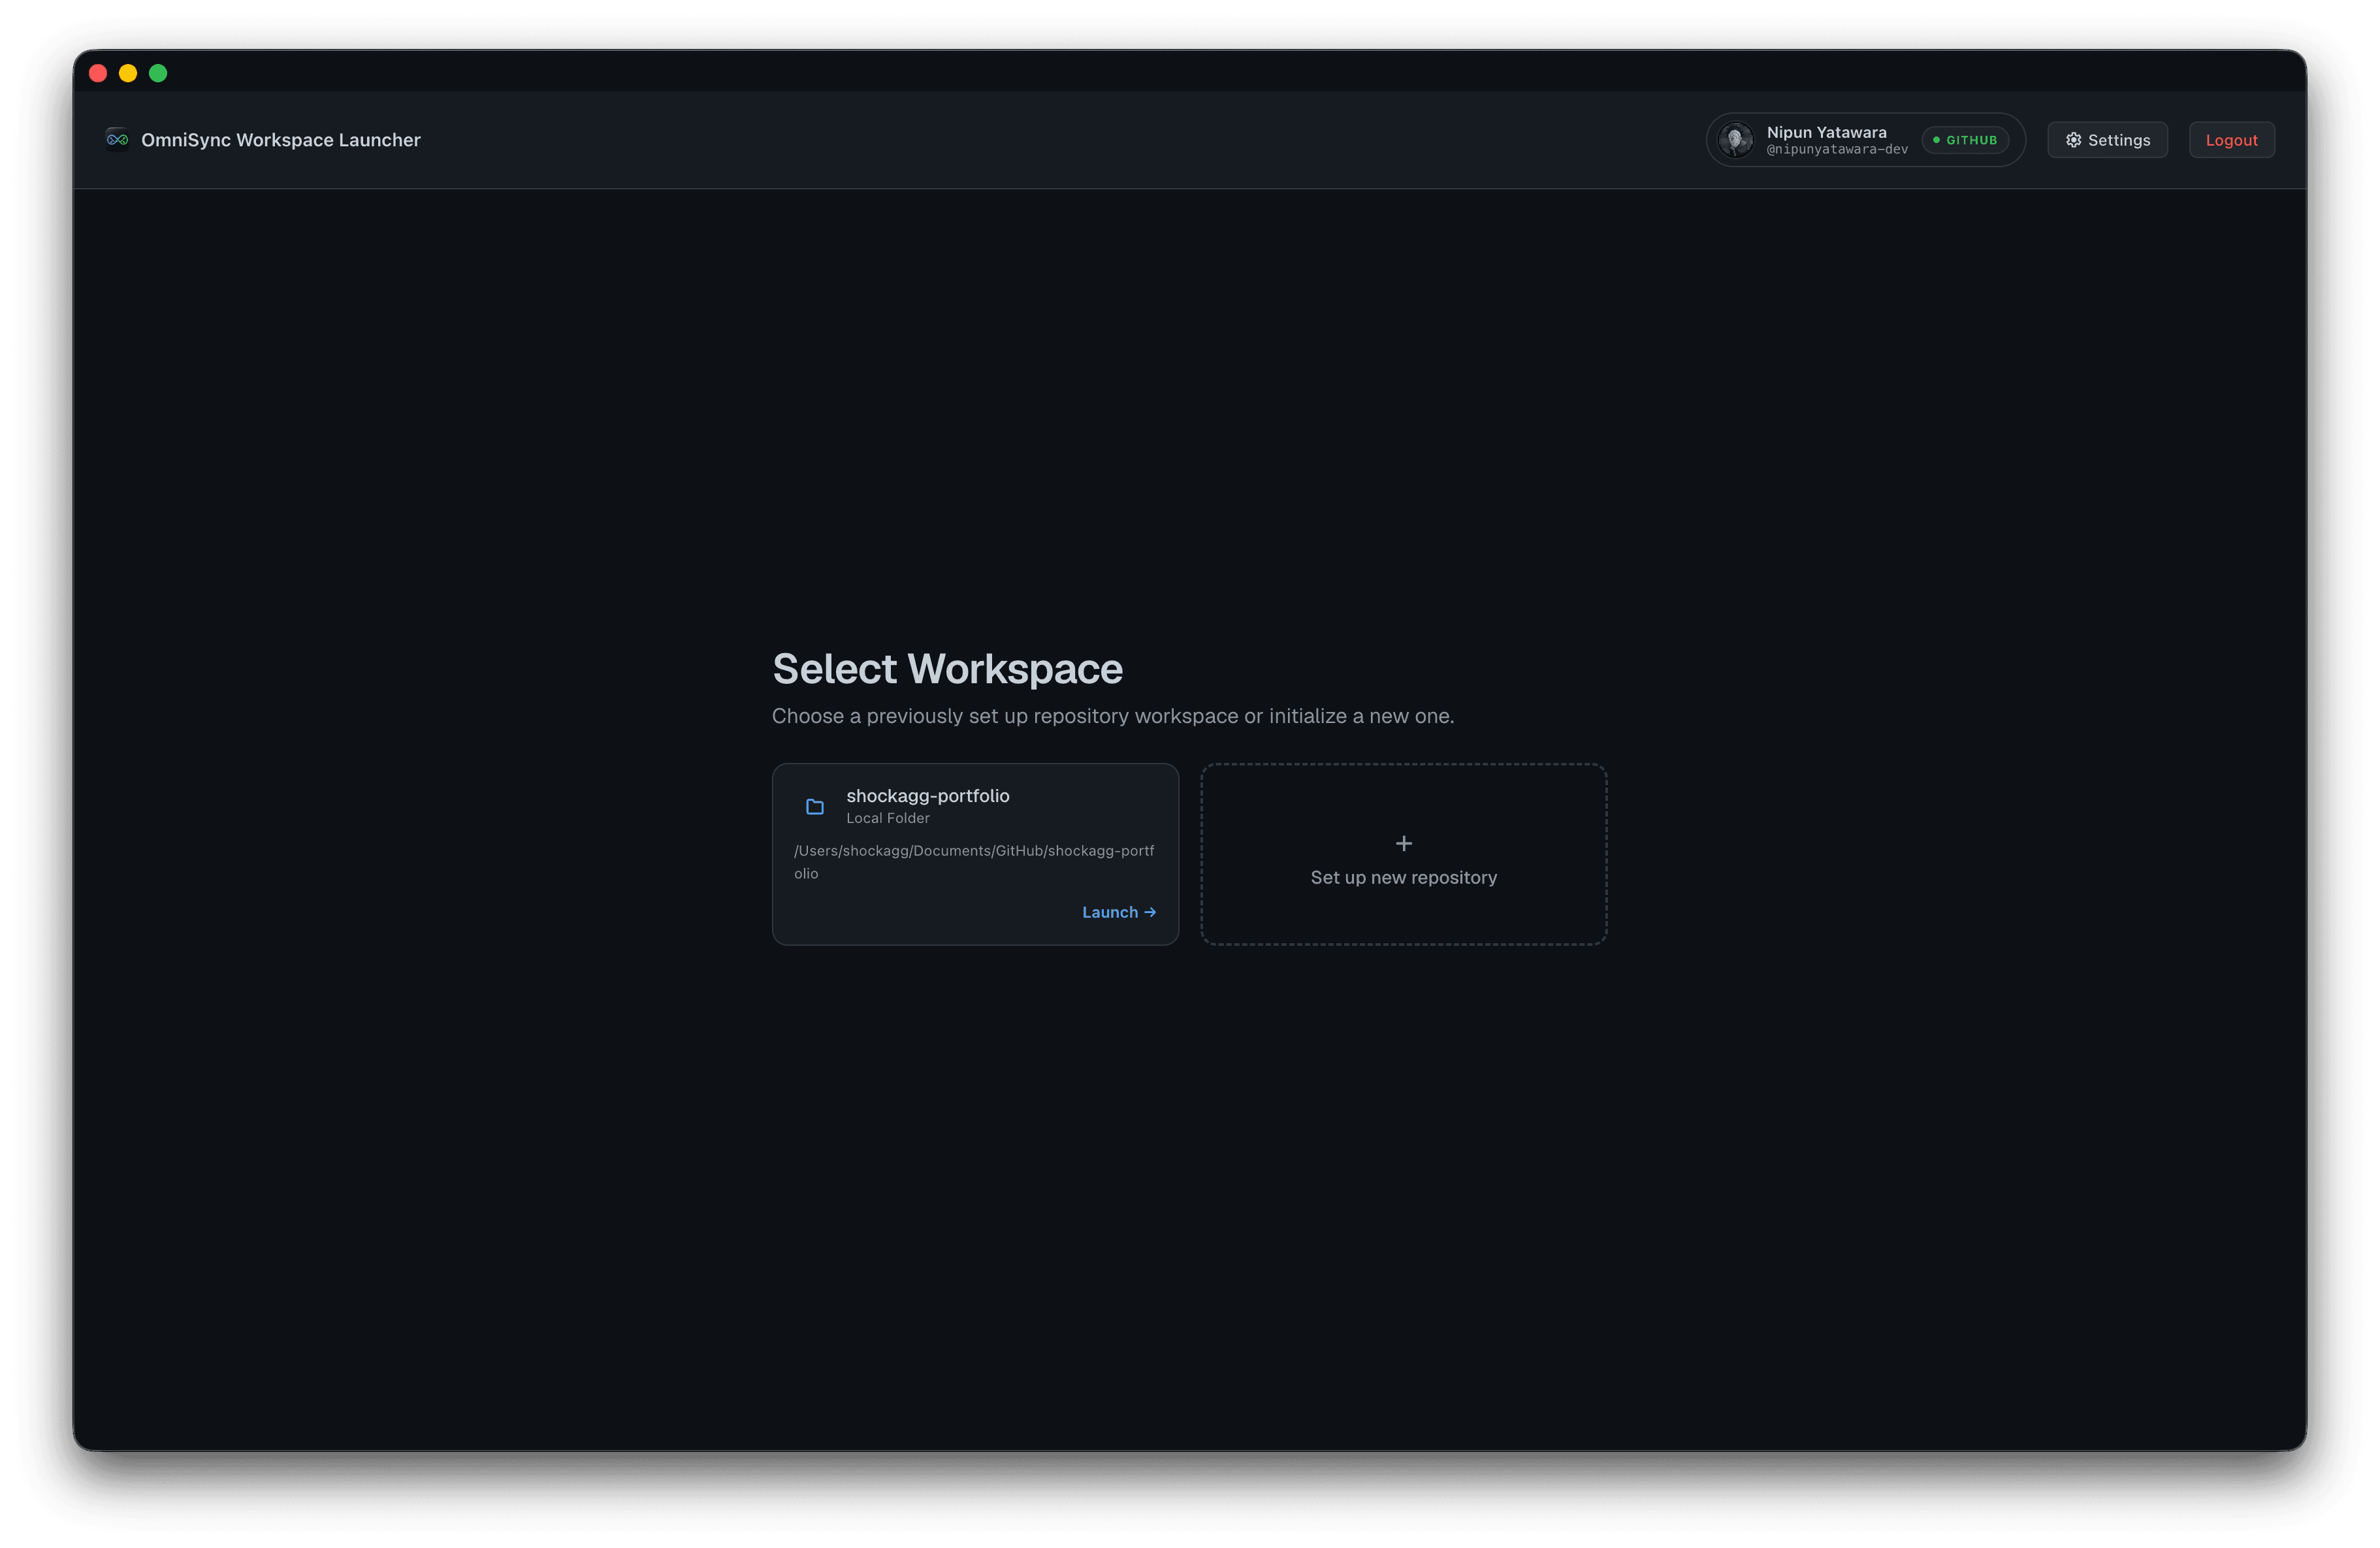This screenshot has height=1548, width=2380.
Task: Open Settings from the header
Action: click(x=2107, y=140)
